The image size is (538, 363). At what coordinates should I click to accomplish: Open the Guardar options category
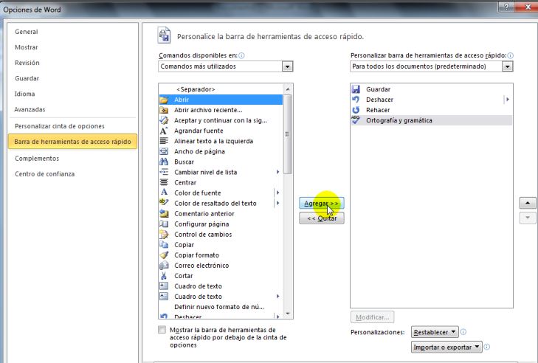[x=27, y=78]
